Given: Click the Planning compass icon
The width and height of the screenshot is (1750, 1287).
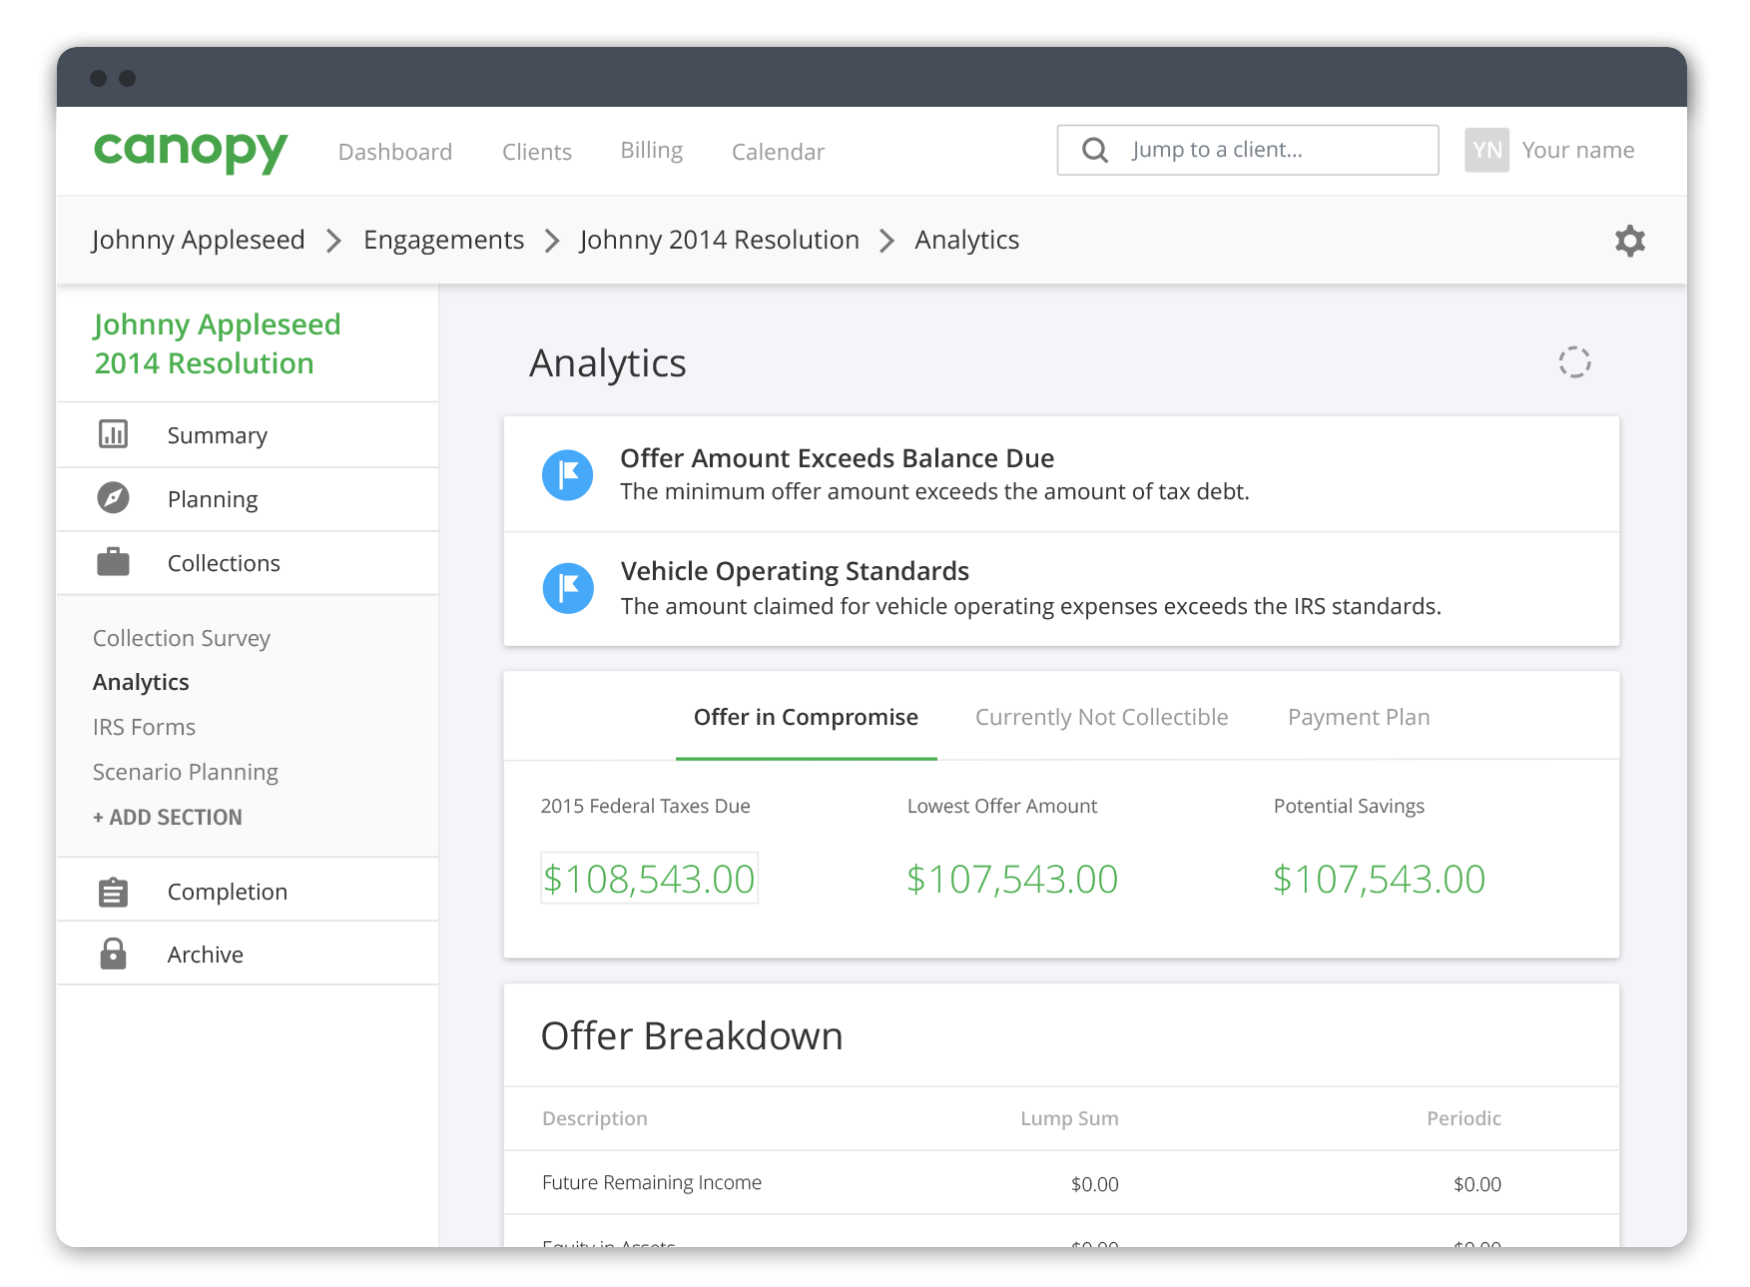Looking at the screenshot, I should click(x=113, y=498).
